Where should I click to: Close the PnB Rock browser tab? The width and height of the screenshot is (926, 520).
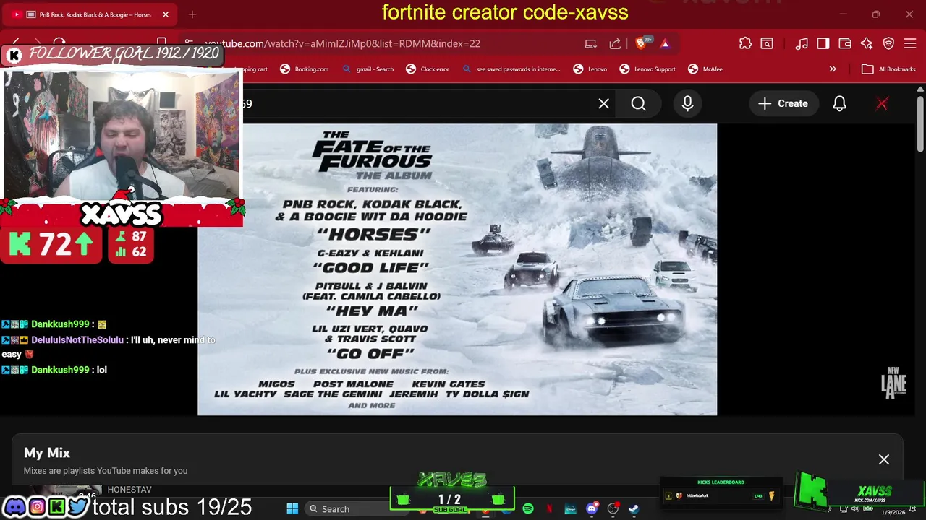click(x=165, y=14)
